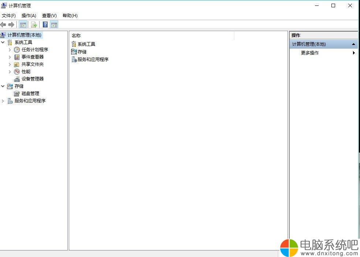Maximize the 计算机管理 window
The height and width of the screenshot is (257, 360).
[333, 5]
